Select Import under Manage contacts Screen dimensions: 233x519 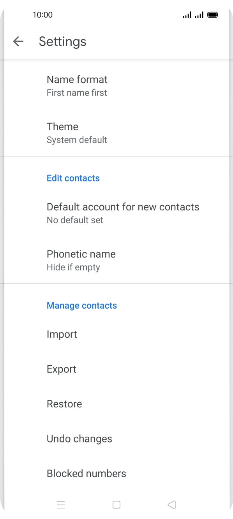pyautogui.click(x=116, y=334)
